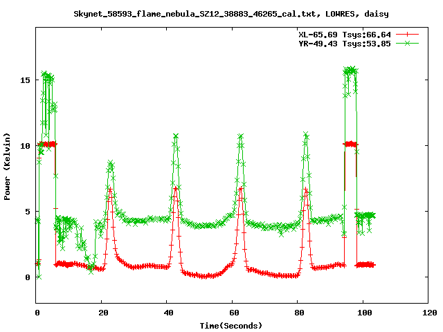This screenshot has width=443, height=332.
Task: Click the x-axis tick label 120
Action: tap(430, 313)
